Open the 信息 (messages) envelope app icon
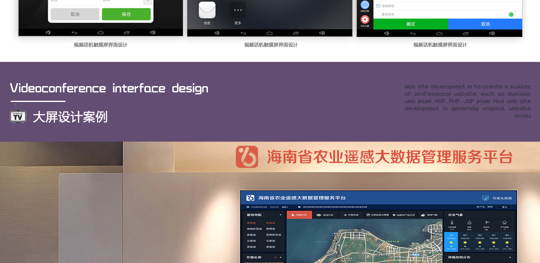The height and width of the screenshot is (263, 540). [x=207, y=10]
